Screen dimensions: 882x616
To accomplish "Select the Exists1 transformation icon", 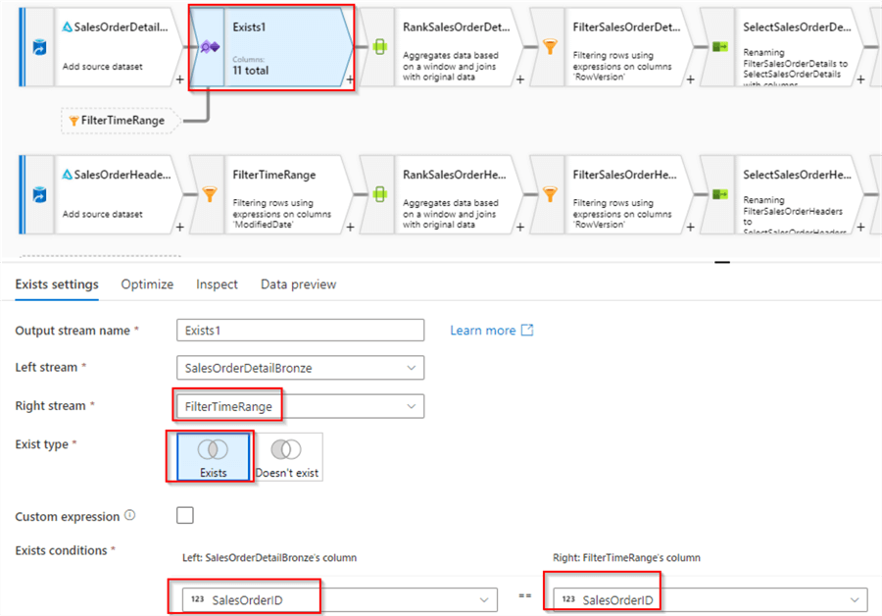I will pos(210,47).
